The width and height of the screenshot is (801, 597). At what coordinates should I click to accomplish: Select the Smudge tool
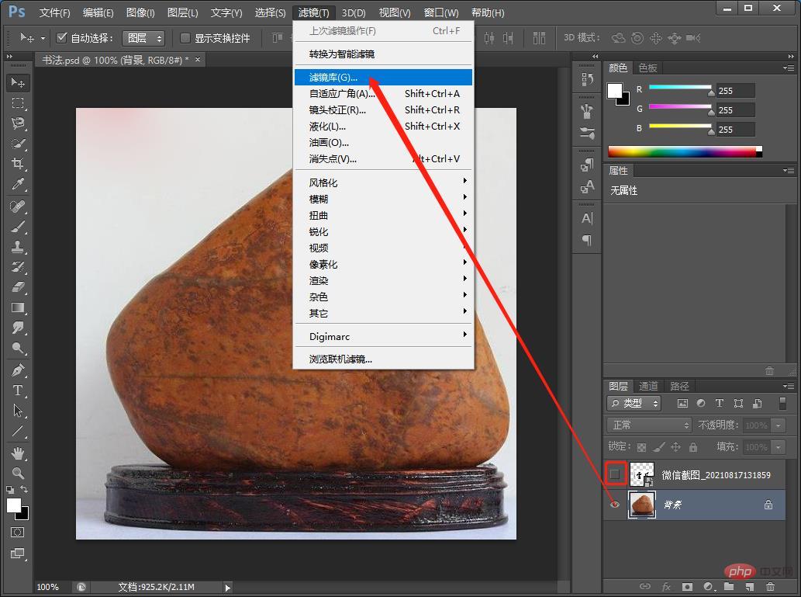18,328
